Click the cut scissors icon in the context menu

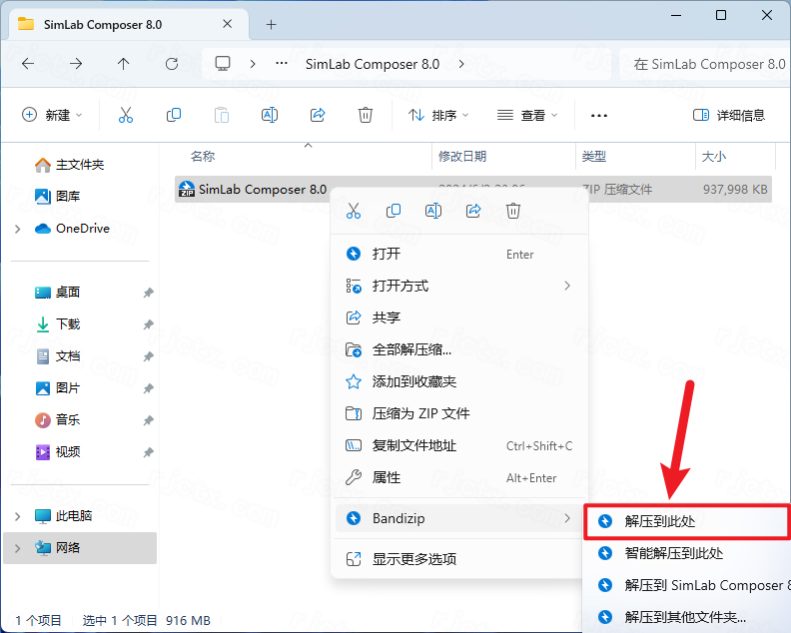[x=354, y=211]
